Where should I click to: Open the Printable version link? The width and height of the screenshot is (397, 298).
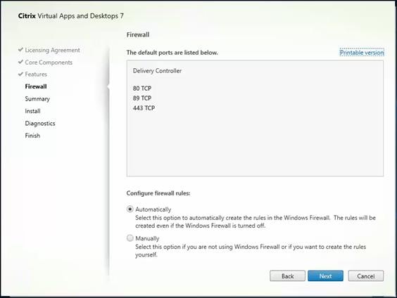click(x=362, y=52)
